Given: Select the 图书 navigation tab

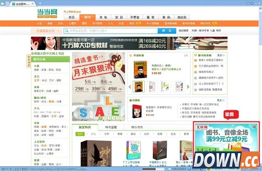Looking at the screenshot, I should pos(87,17).
